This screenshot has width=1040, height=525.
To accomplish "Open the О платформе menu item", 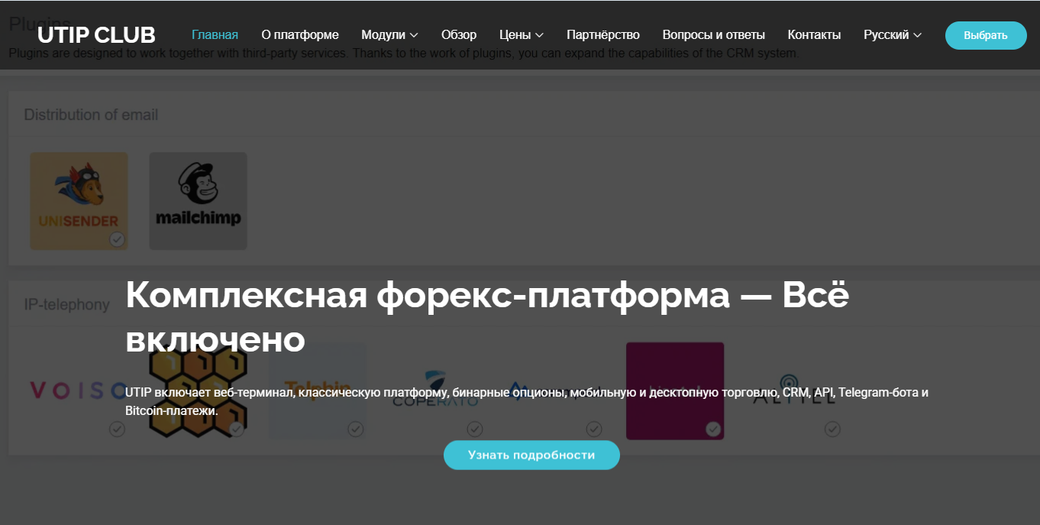I will tap(299, 35).
